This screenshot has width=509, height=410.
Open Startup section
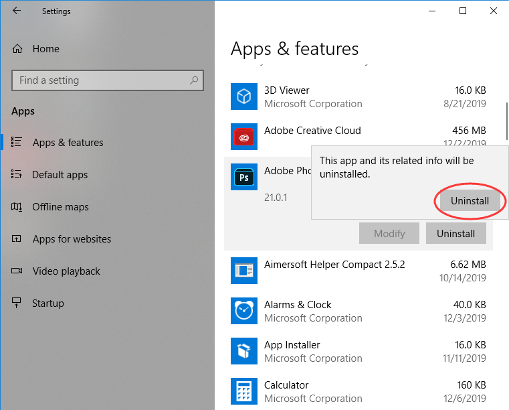point(48,303)
